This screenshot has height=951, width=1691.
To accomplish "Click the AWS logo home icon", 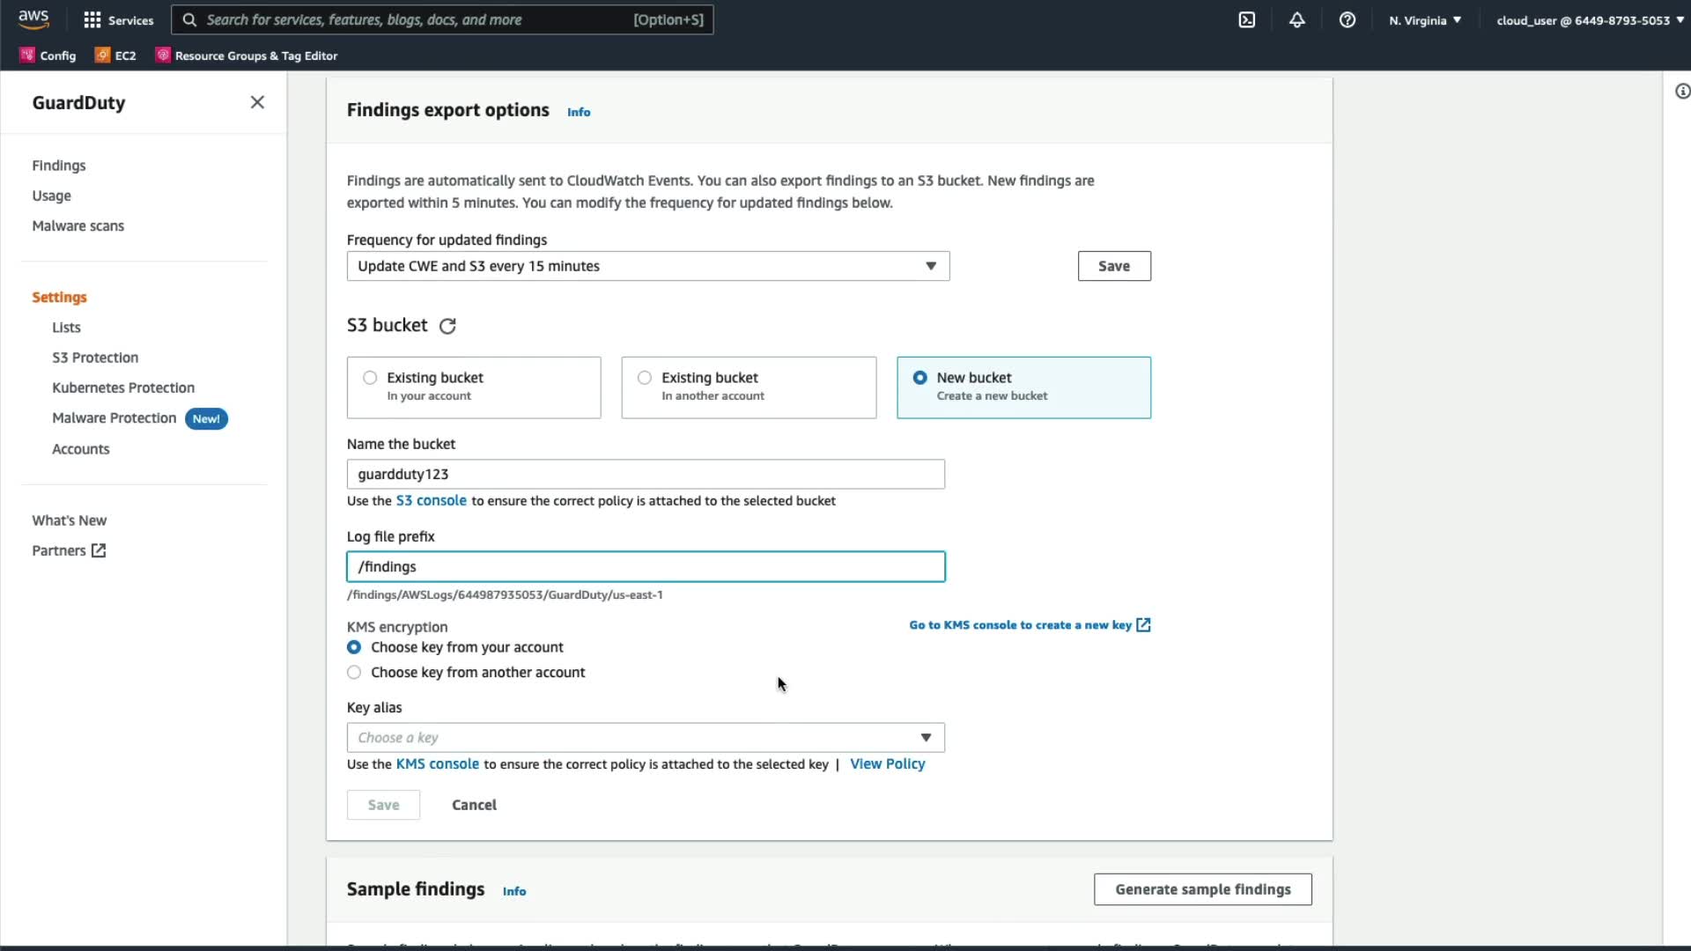I will (33, 18).
